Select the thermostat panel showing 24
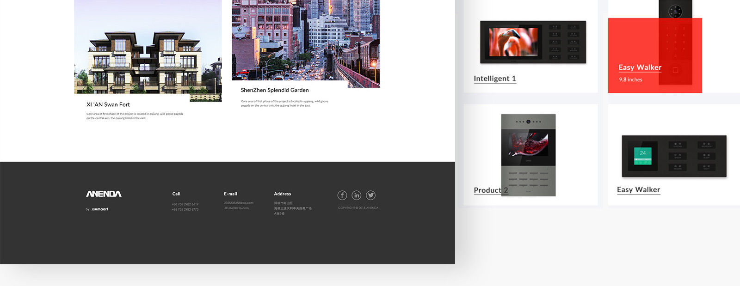The height and width of the screenshot is (286, 740). coord(674,156)
